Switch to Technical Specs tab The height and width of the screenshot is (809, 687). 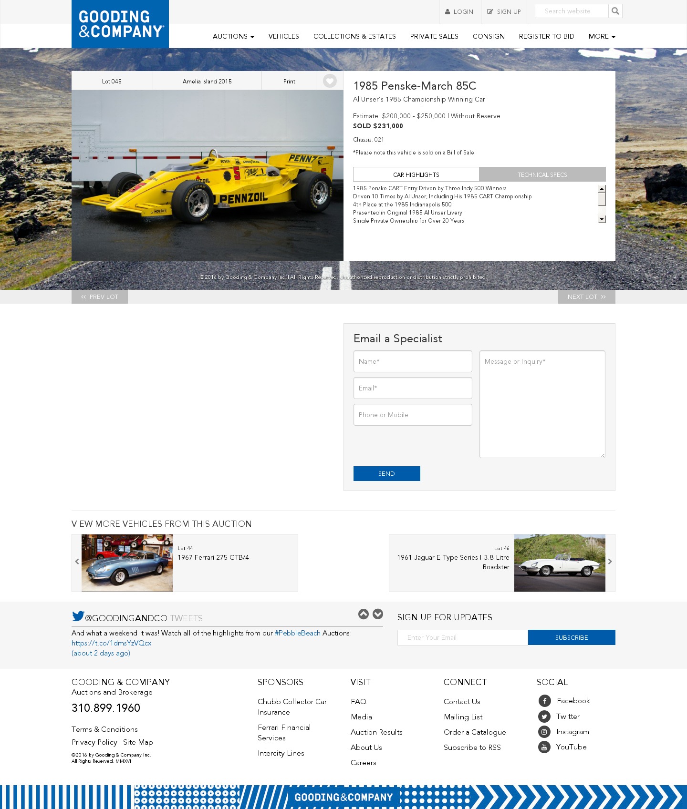tap(542, 174)
